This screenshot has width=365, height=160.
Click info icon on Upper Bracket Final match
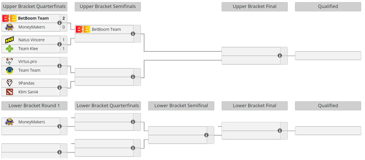click(280, 56)
